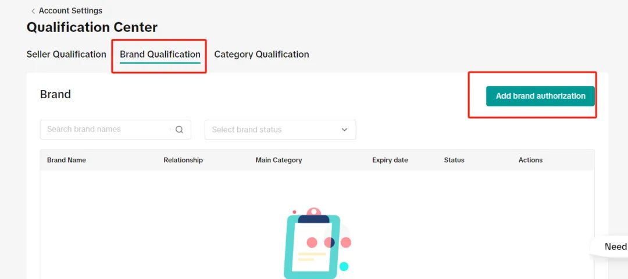This screenshot has width=628, height=279.
Task: Open the Need help floating widget
Action: [613, 246]
